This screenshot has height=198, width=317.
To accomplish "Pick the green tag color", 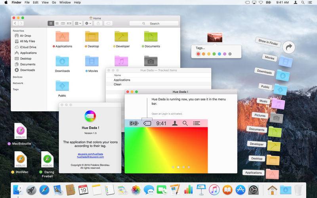I will [x=214, y=54].
